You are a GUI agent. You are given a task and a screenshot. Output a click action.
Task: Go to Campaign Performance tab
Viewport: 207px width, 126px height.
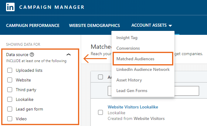click(x=33, y=25)
